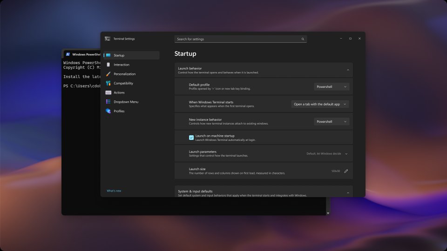
Task: Toggle Launch on machine startup checkbox
Action: [x=191, y=138]
